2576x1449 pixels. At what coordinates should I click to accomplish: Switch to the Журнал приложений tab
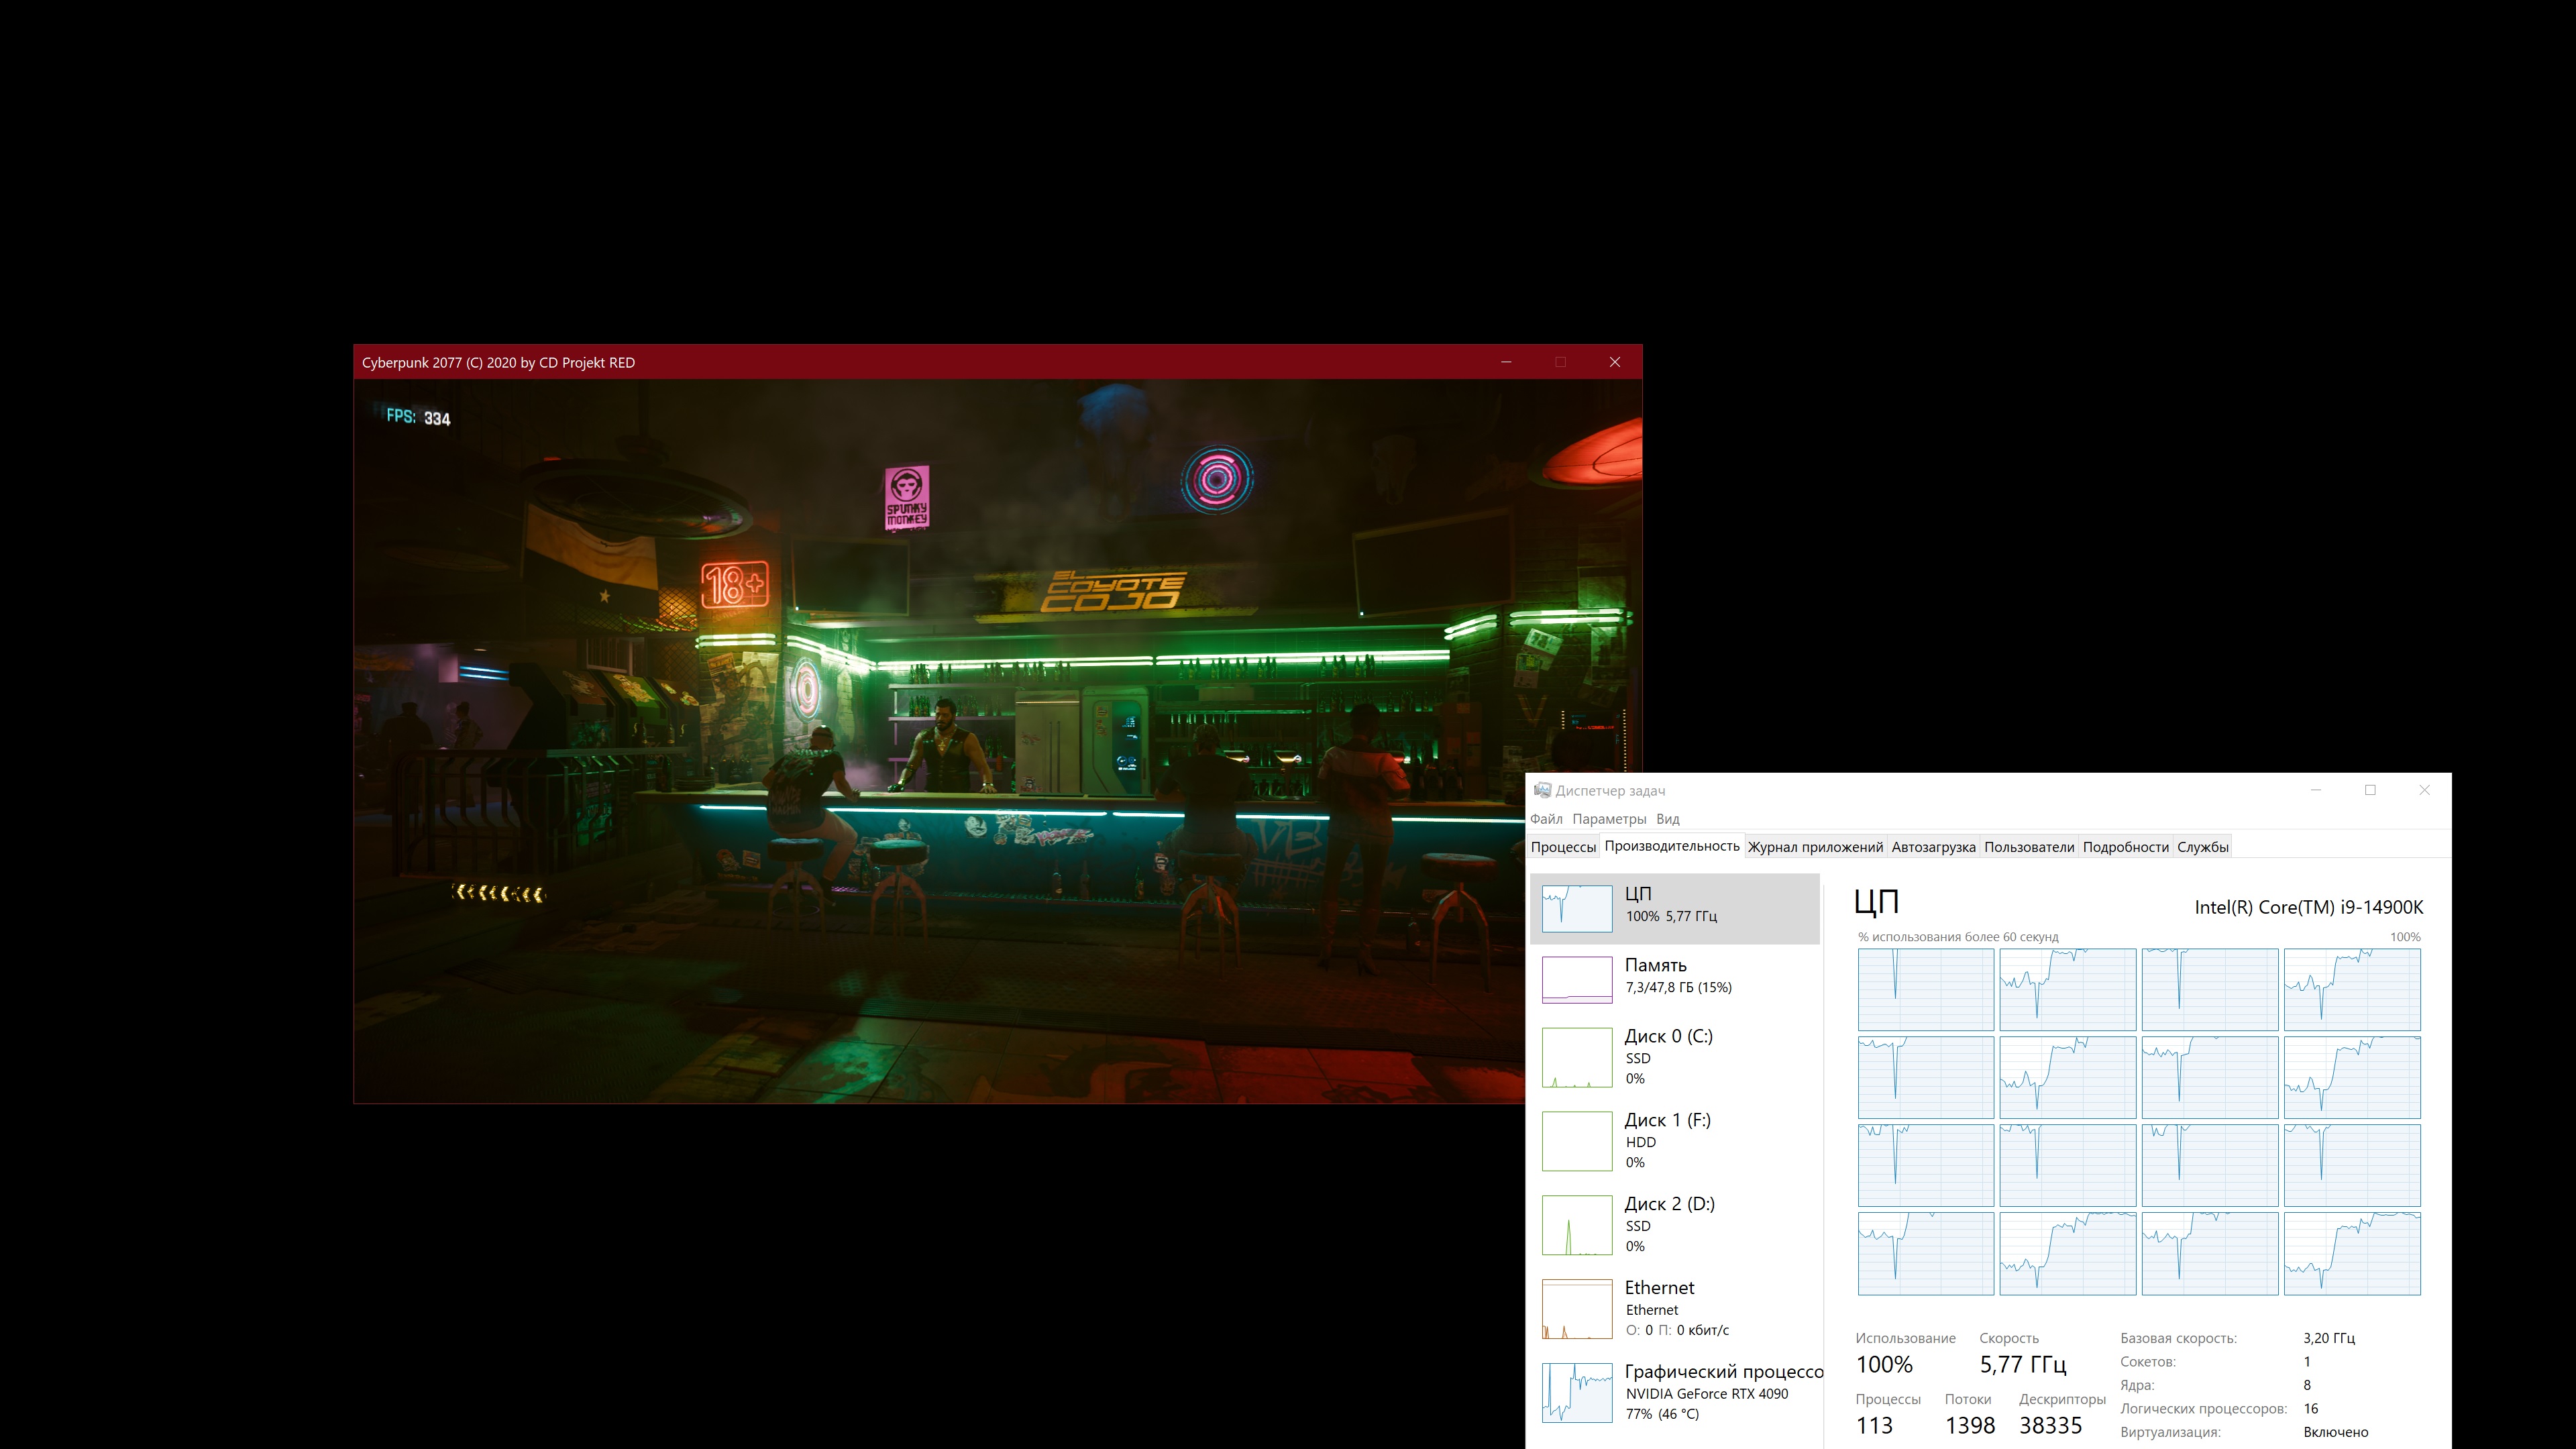pos(1815,847)
